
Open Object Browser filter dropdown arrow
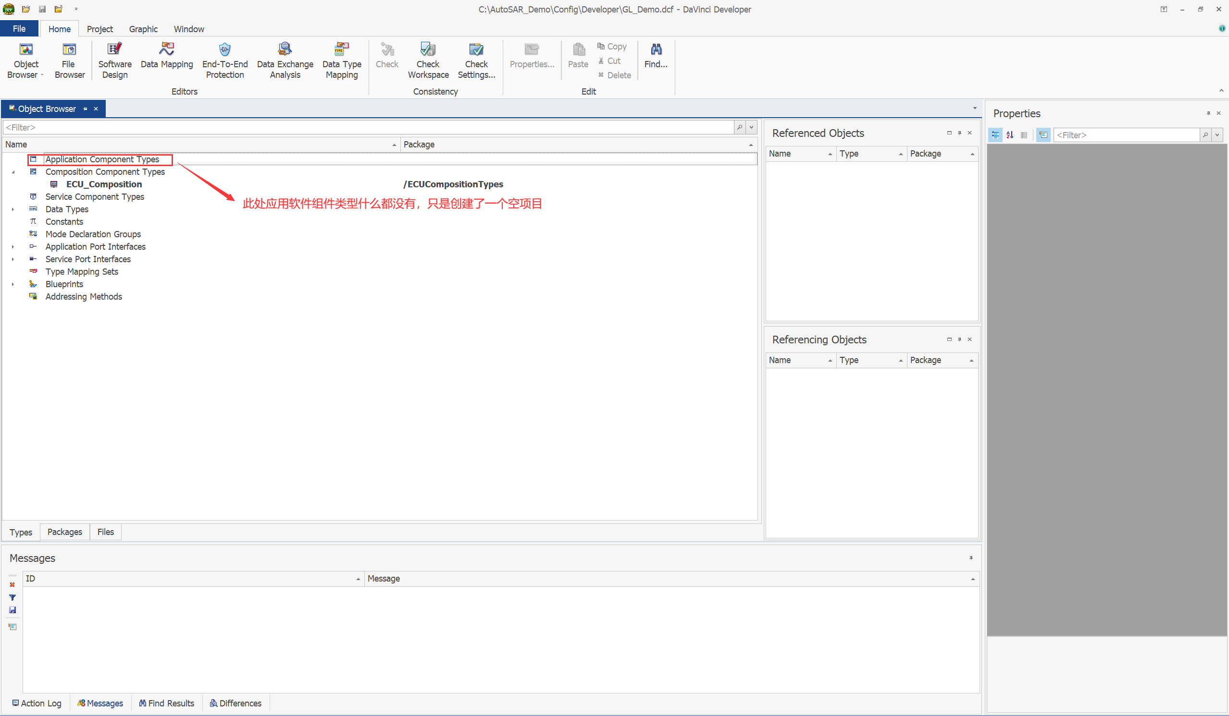pos(752,127)
